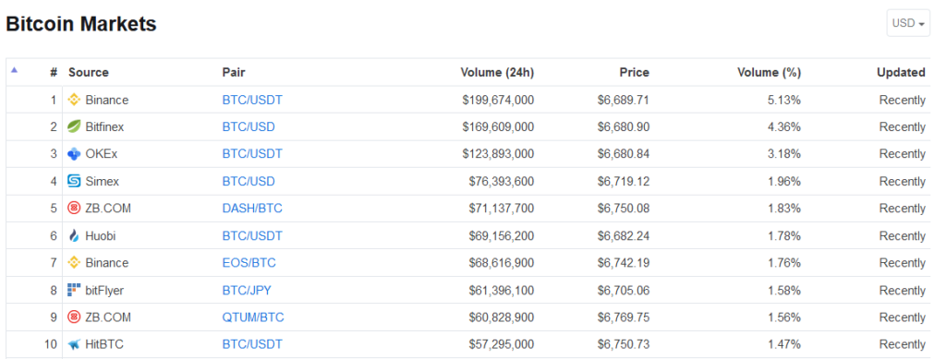Click the Bitcoin Markets heading
Screen dimensions: 946x359
click(81, 24)
